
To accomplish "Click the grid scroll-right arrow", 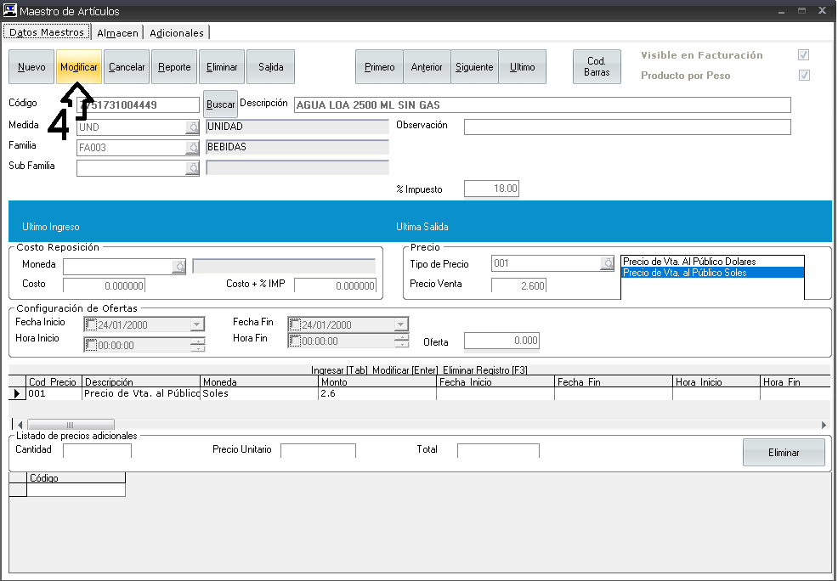I will [824, 425].
